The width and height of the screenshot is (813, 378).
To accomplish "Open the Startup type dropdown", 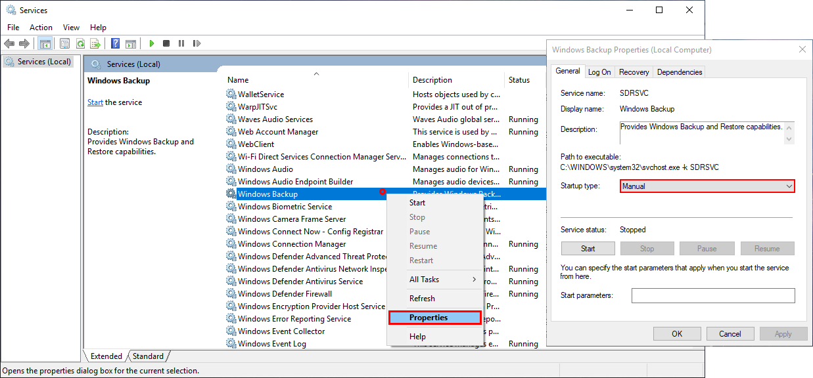I will 707,186.
